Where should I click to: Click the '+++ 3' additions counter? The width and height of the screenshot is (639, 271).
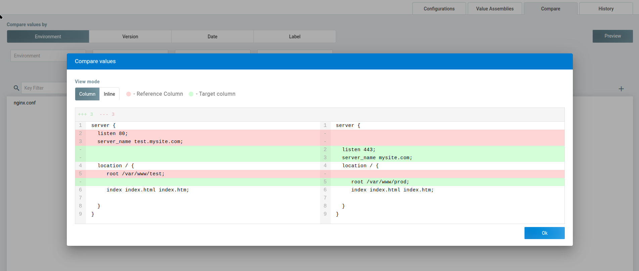pos(85,115)
